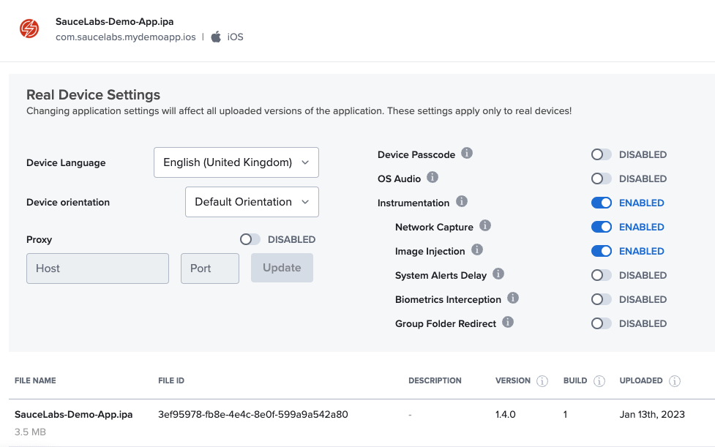View the Biometrics Interception info tooltip

(x=513, y=299)
